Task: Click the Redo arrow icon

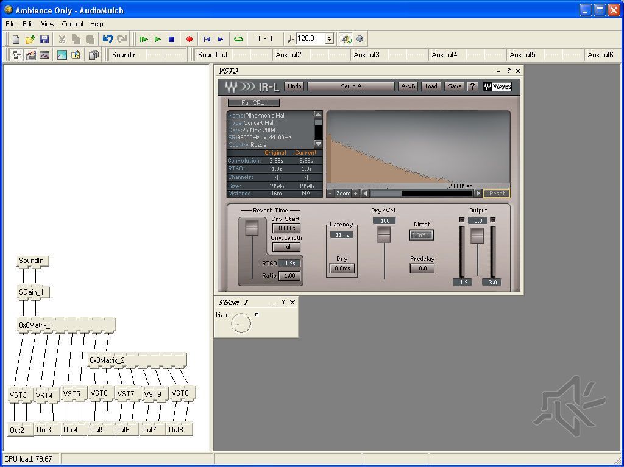Action: click(122, 38)
